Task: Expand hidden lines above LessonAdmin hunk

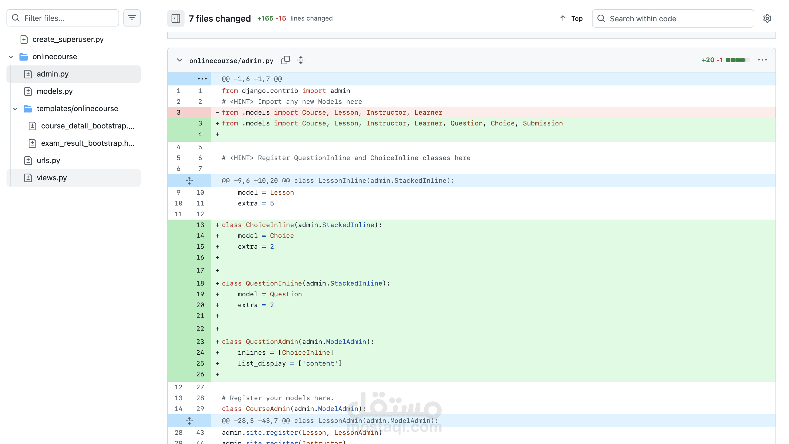Action: pyautogui.click(x=189, y=420)
